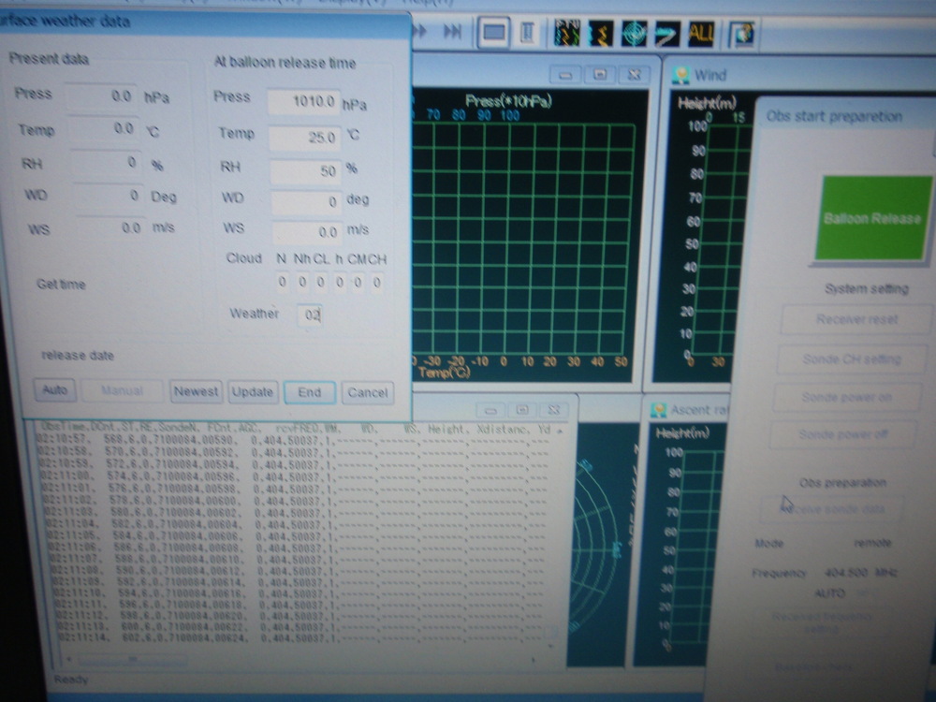Click the Update button
936x702 pixels.
click(x=252, y=392)
